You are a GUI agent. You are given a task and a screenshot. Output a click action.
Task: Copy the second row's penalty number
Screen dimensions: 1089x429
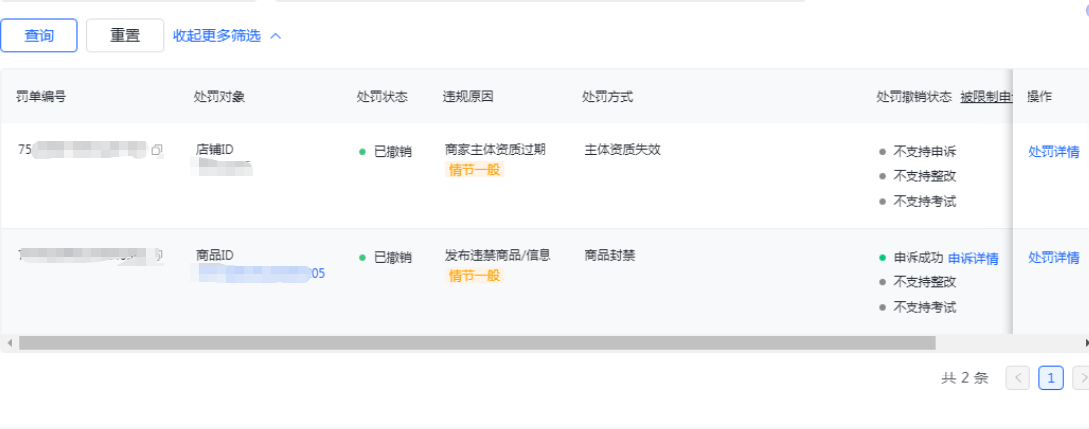point(157,255)
